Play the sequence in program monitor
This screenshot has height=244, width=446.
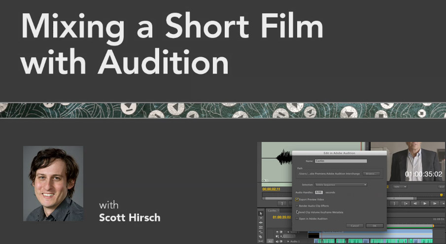tap(425, 204)
